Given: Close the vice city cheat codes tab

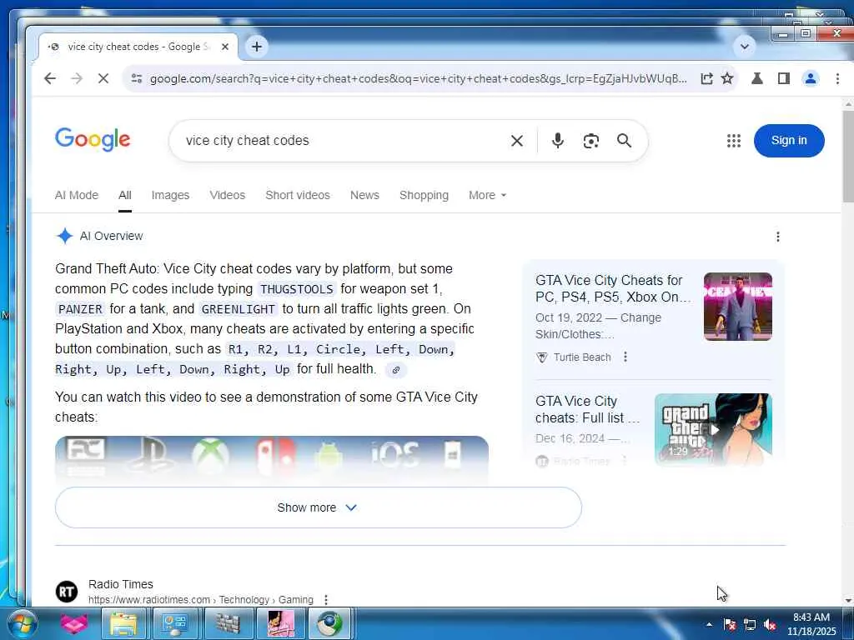Looking at the screenshot, I should pos(225,47).
